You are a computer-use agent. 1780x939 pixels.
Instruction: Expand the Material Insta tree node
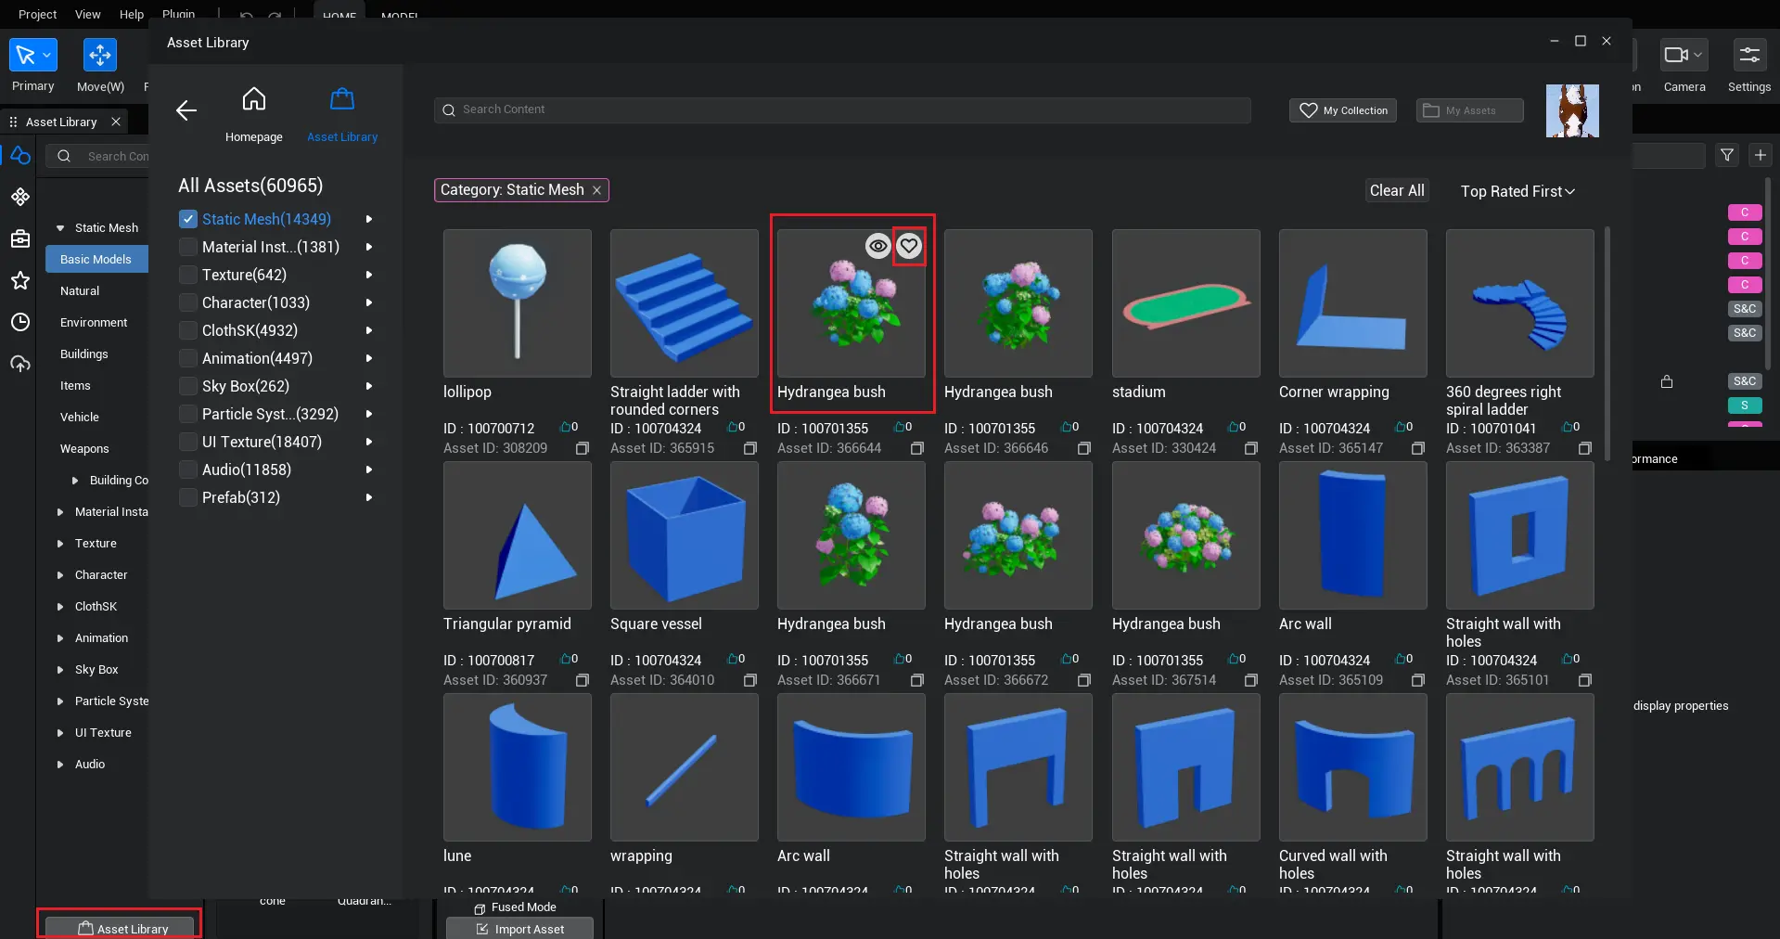60,512
